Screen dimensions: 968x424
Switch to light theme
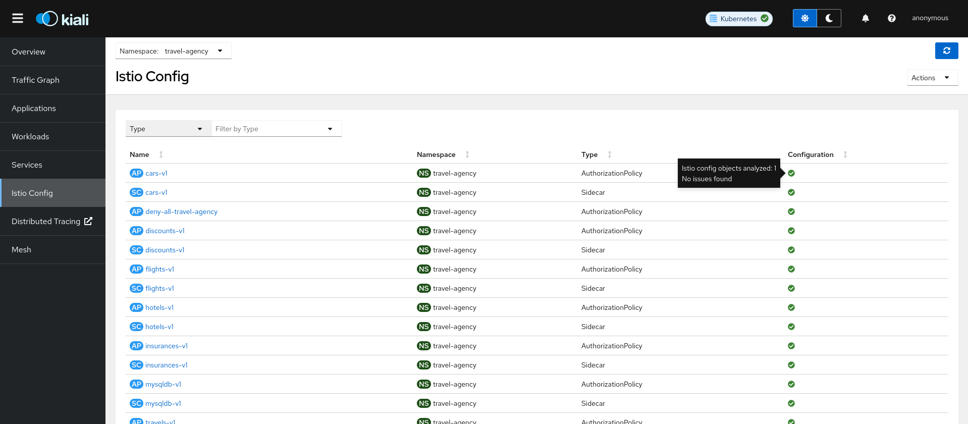(804, 18)
